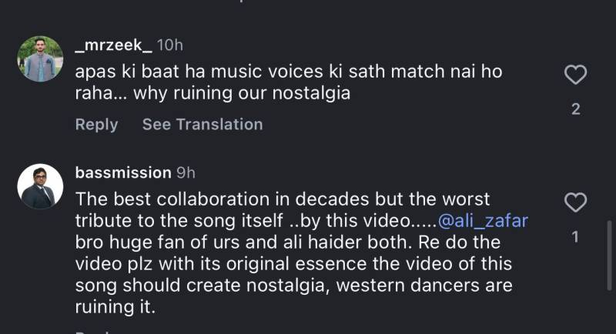Viewport: 616px width, 334px height.
Task: Reply to _mrzeek_'s comment
Action: 96,124
